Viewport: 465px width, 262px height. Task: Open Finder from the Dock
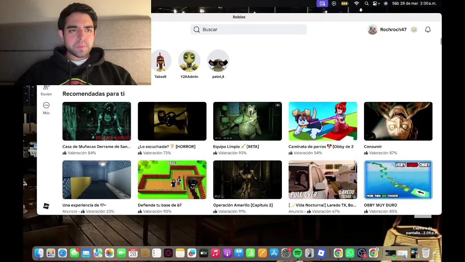[39, 253]
